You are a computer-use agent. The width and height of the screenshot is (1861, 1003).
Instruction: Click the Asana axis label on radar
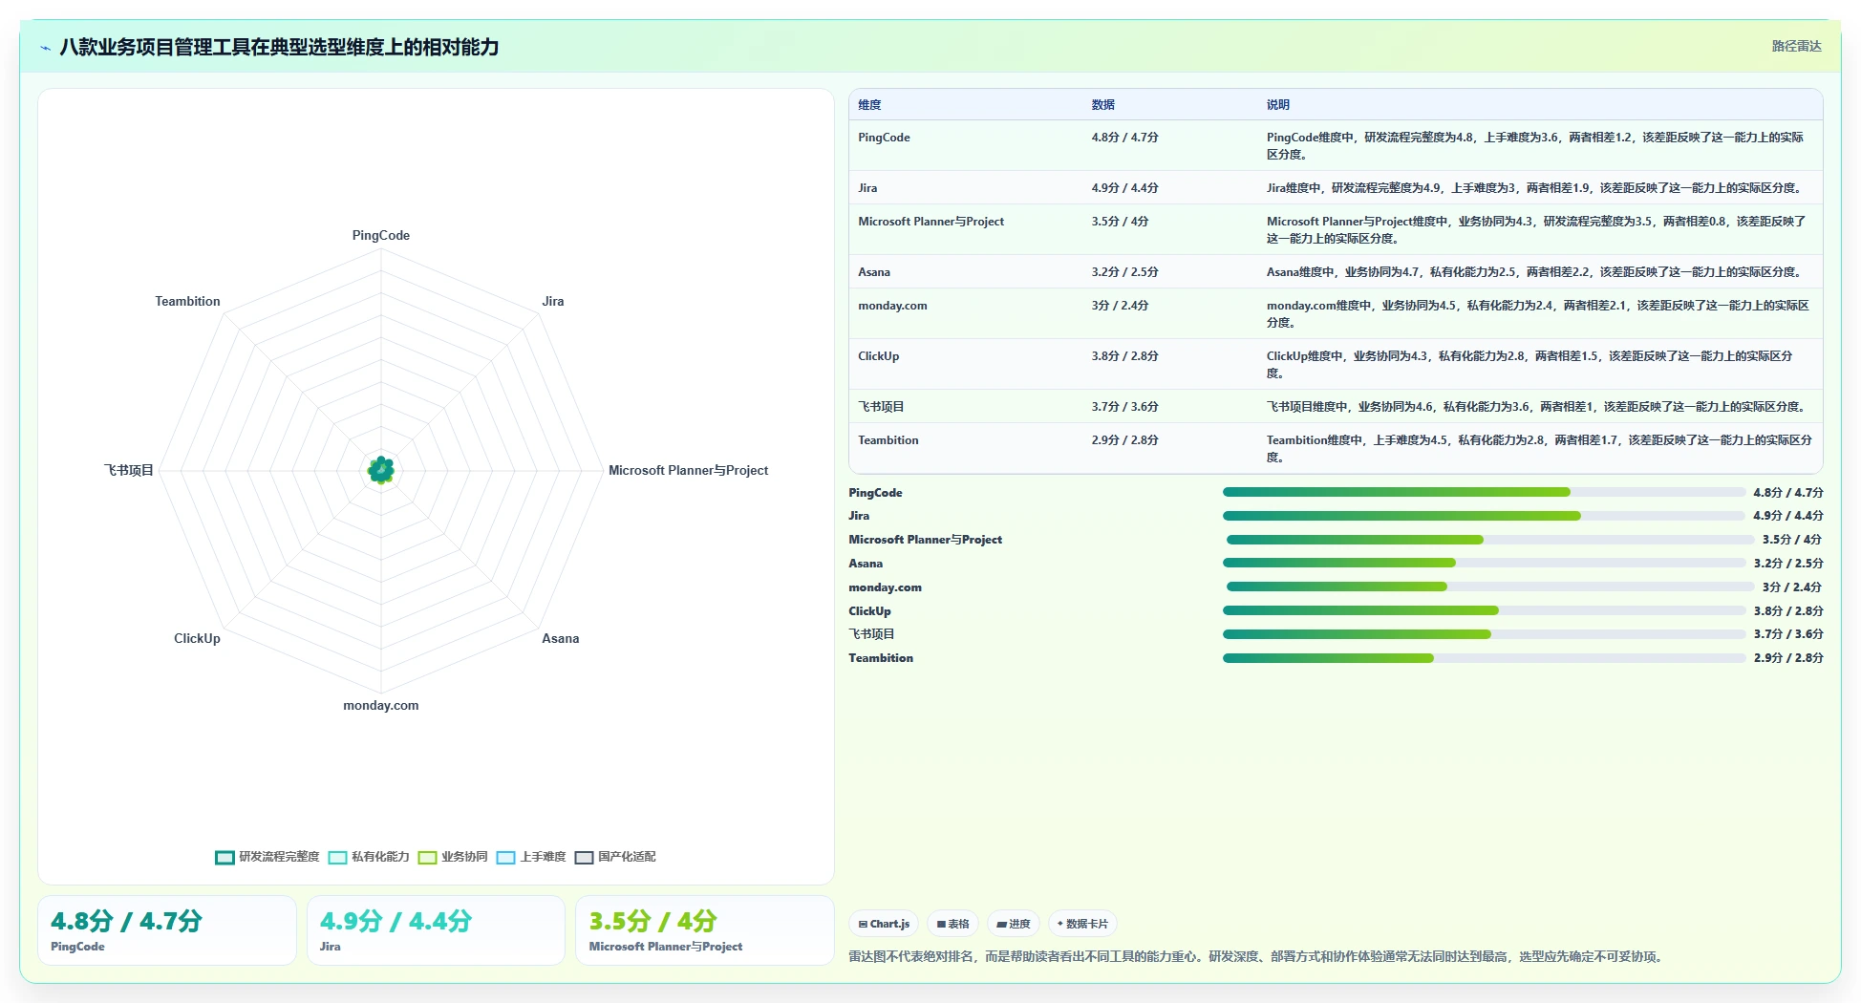tap(561, 639)
